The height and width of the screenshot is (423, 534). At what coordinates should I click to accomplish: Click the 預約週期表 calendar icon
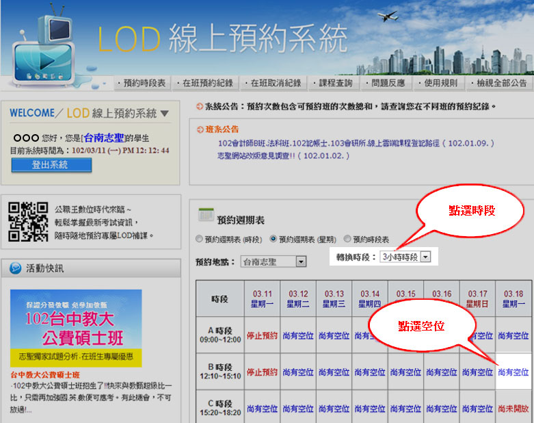click(206, 214)
